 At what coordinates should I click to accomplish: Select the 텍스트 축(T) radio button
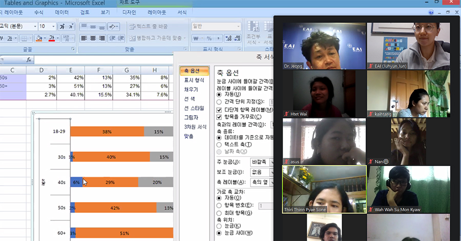click(x=219, y=145)
